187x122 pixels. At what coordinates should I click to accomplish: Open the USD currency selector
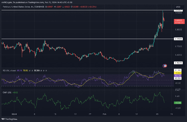(x=178, y=6)
